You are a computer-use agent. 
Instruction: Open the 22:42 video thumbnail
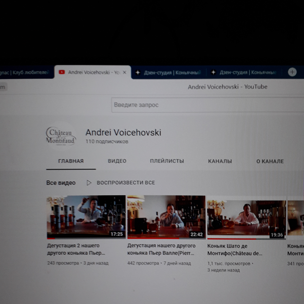166,217
